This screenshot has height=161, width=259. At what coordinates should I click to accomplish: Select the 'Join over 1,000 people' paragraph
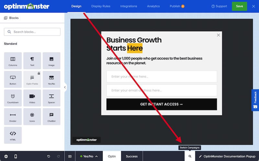click(154, 61)
